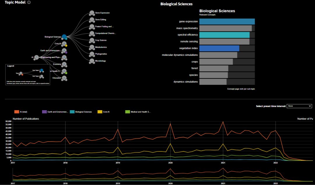Click the 'remote sensing' concept label
The height and width of the screenshot is (185, 315).
(x=189, y=42)
